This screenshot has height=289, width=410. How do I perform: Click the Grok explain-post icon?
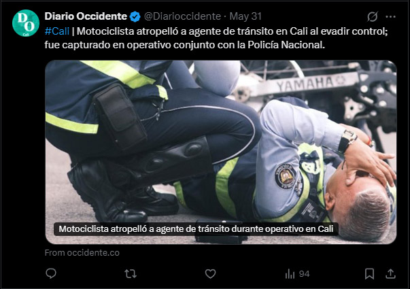coord(373,17)
